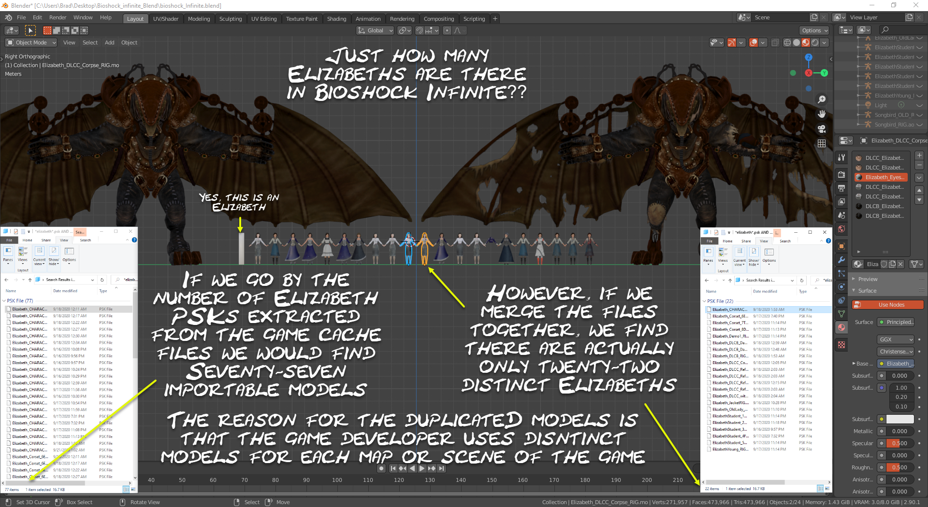The height and width of the screenshot is (507, 928).
Task: Switch to the Shading workspace tab
Action: (x=336, y=19)
